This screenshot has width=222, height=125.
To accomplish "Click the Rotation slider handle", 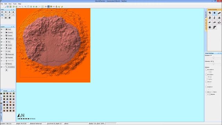I will tap(213, 58).
